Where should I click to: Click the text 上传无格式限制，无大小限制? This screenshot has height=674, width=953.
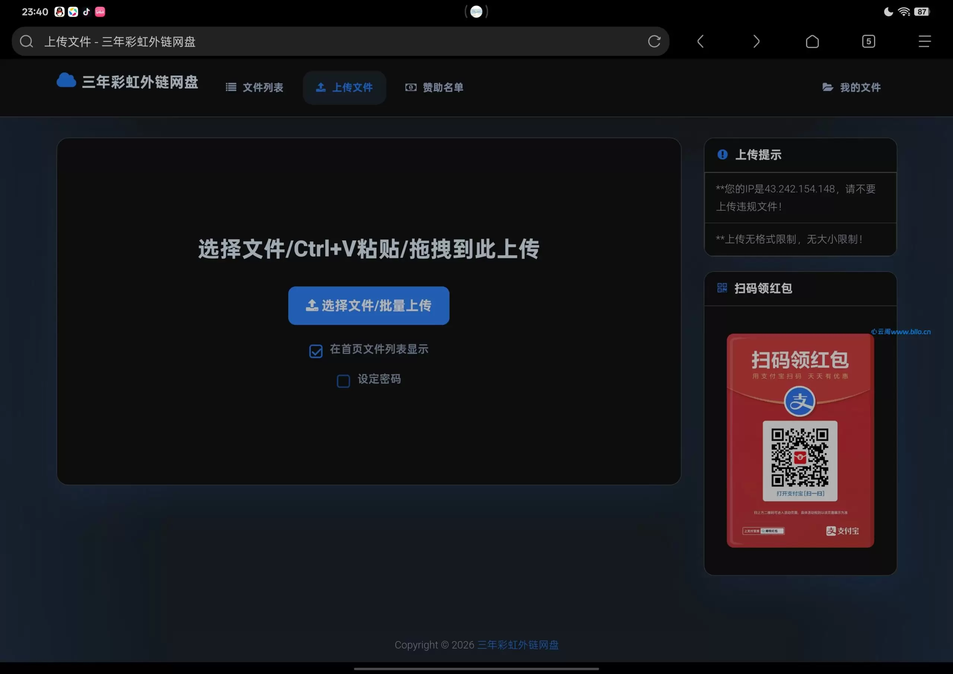(790, 239)
